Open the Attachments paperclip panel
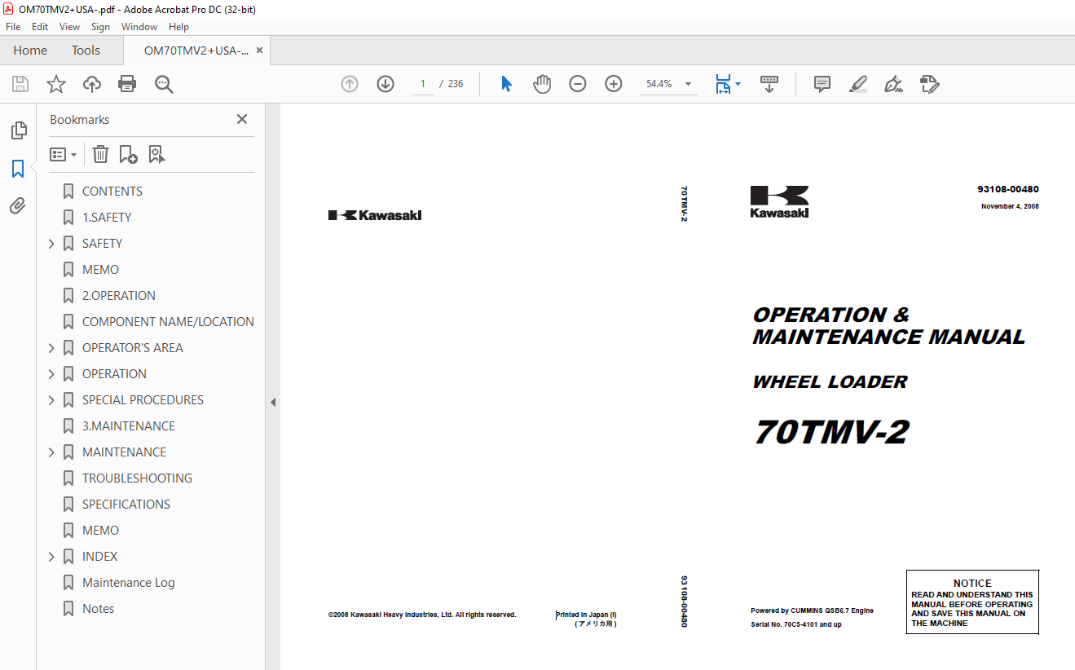1075x670 pixels. coord(18,205)
